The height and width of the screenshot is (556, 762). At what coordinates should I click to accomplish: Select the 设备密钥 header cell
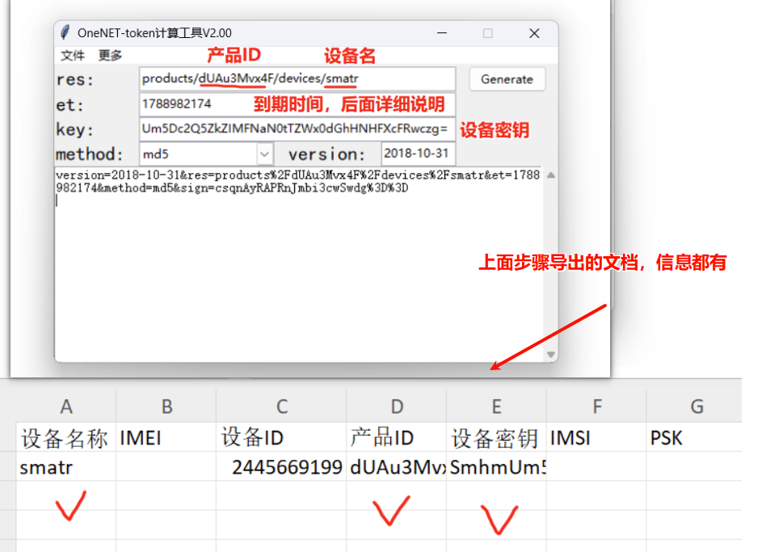coord(496,437)
